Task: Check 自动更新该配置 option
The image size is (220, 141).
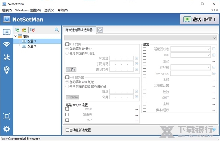Action: pyautogui.click(x=78, y=130)
